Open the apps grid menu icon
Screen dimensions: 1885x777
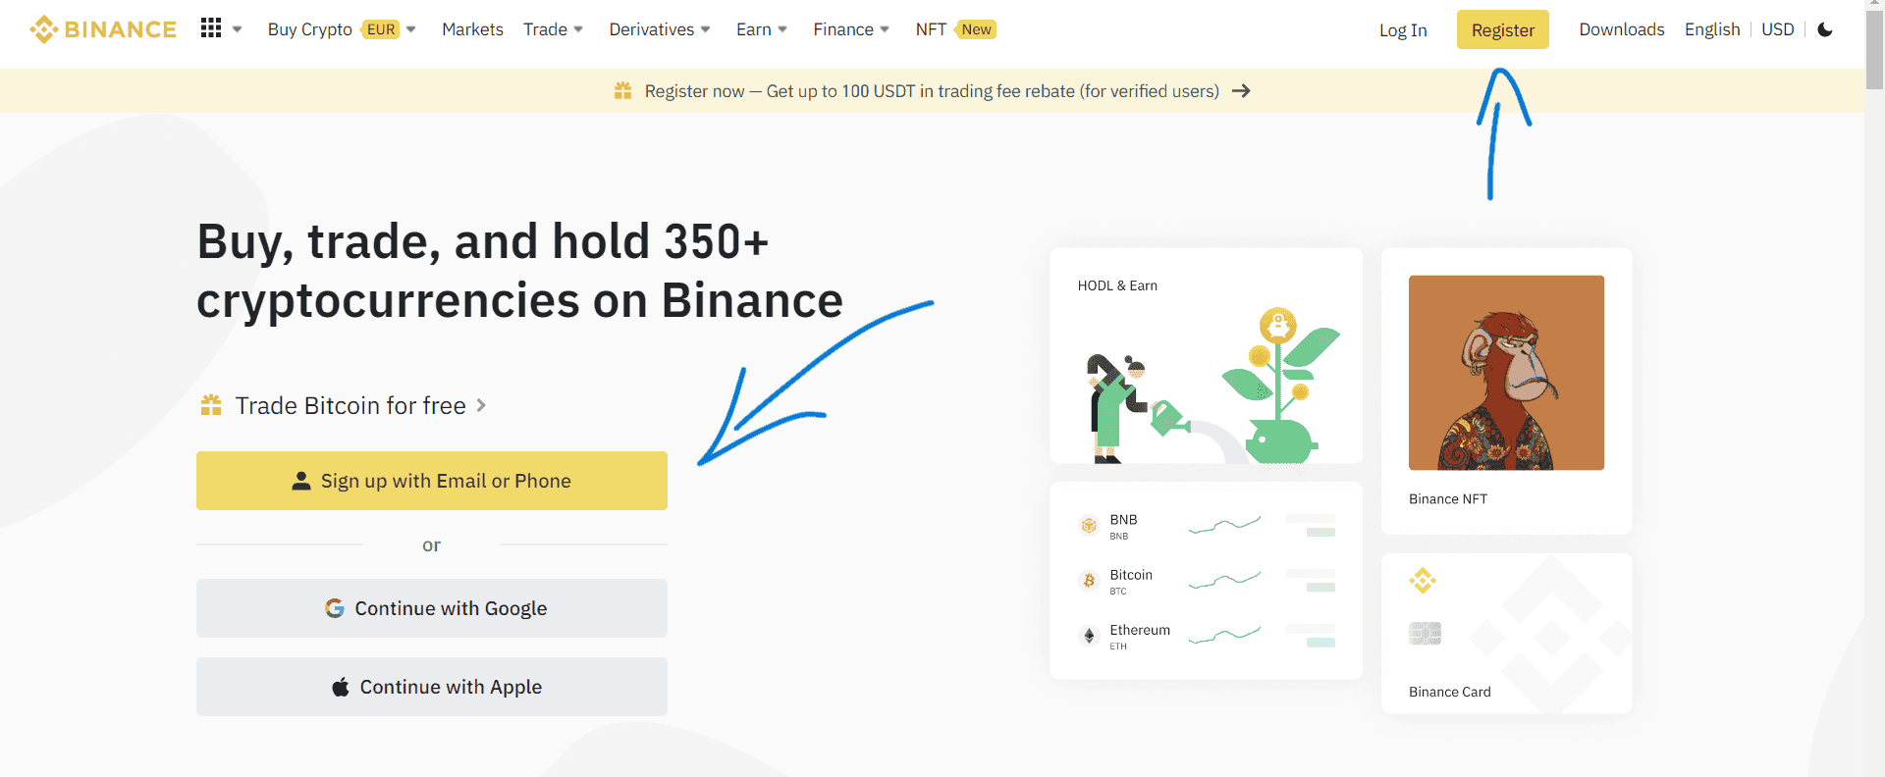pyautogui.click(x=210, y=28)
